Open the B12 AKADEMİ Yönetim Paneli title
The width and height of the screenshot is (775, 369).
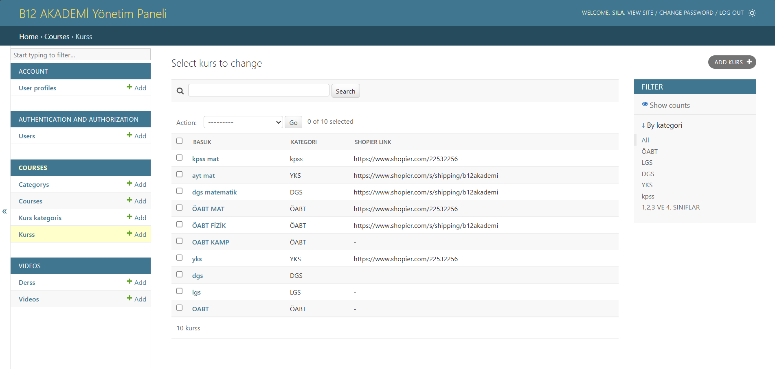tap(93, 14)
